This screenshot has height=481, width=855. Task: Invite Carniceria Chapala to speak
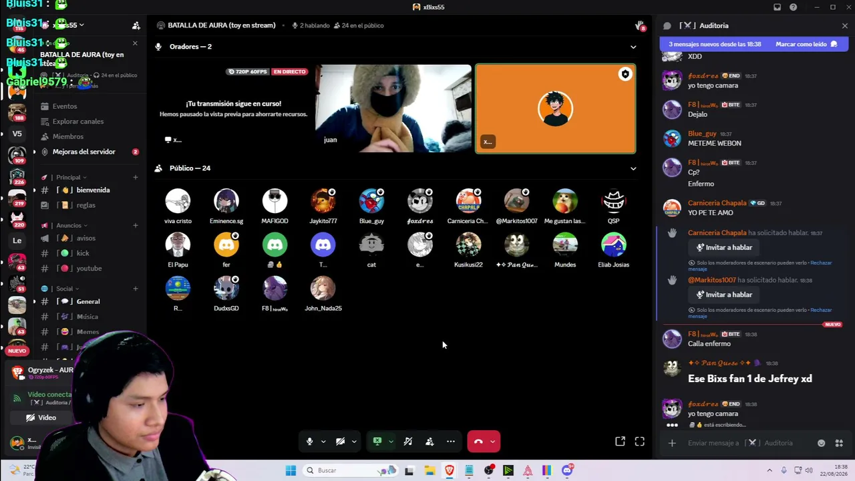724,248
